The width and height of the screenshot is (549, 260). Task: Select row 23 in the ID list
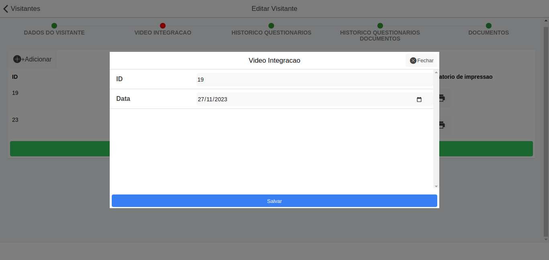coord(15,119)
